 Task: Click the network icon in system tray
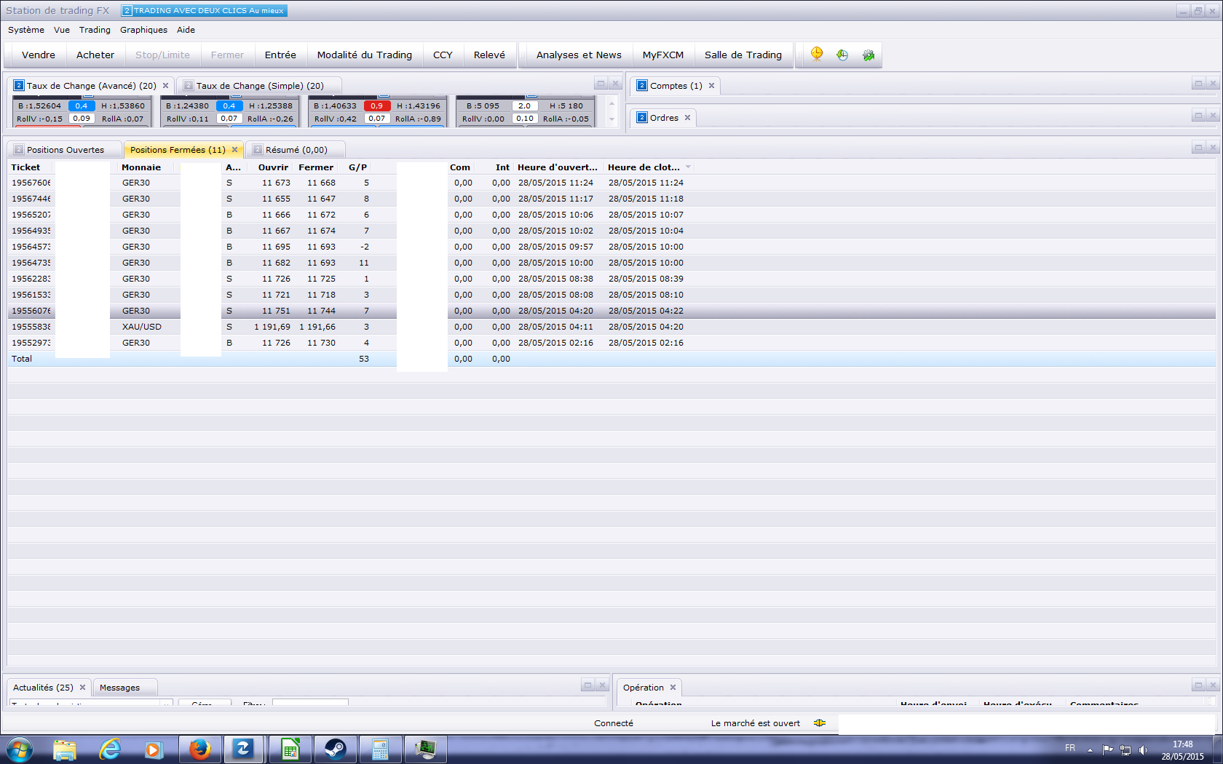point(1125,749)
